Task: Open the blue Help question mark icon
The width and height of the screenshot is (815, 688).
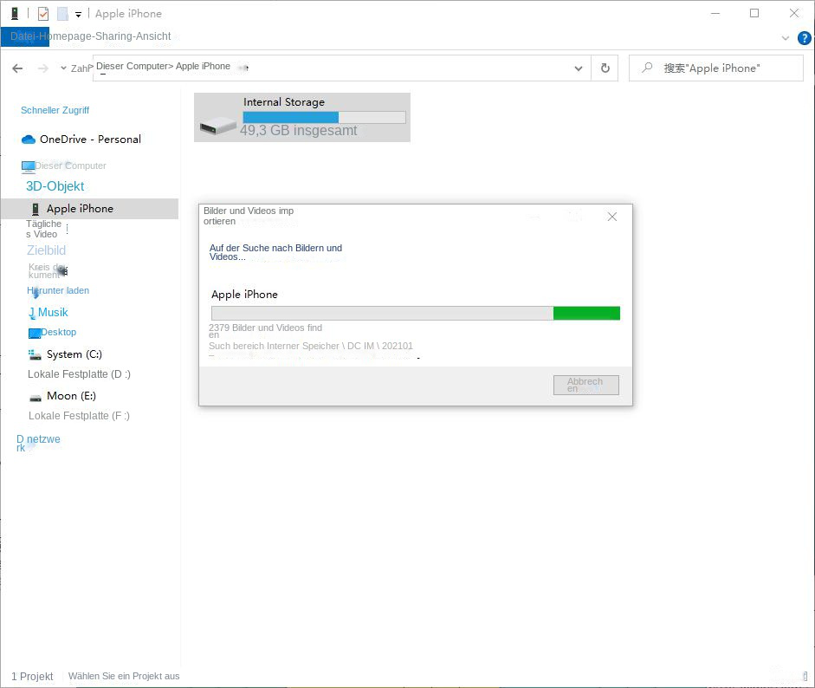Action: point(804,38)
